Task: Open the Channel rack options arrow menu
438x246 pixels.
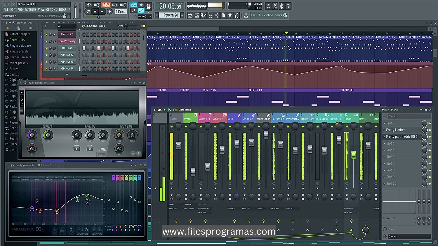Action: tap(46, 26)
